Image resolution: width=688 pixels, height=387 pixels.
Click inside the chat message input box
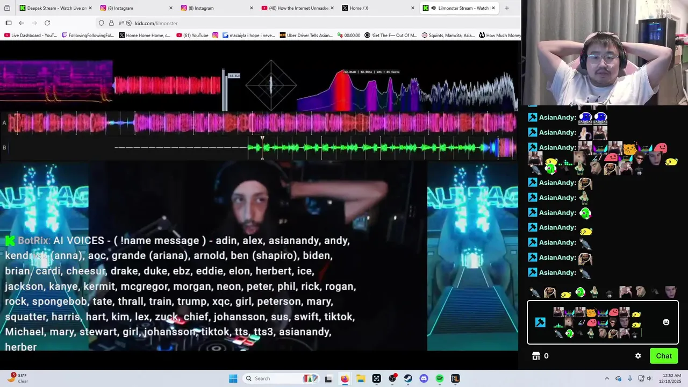click(x=603, y=322)
